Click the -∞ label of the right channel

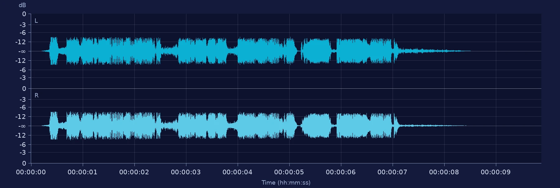pos(22,126)
